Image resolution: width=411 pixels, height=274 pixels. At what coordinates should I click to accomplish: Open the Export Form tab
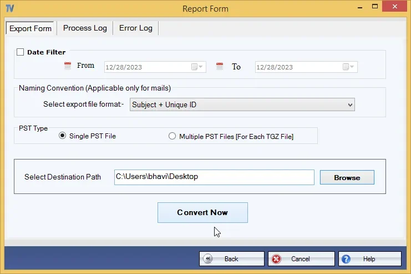pos(31,28)
